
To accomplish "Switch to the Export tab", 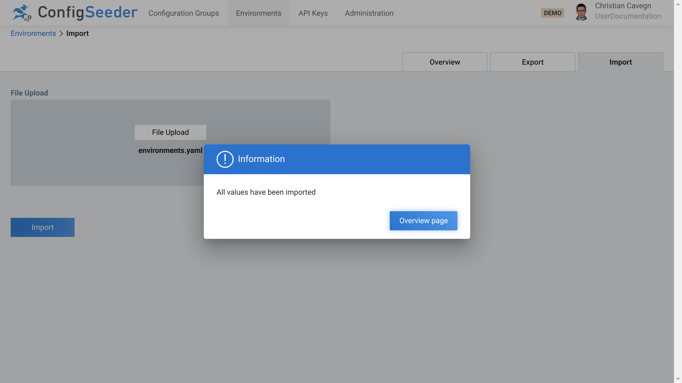I will [x=533, y=62].
